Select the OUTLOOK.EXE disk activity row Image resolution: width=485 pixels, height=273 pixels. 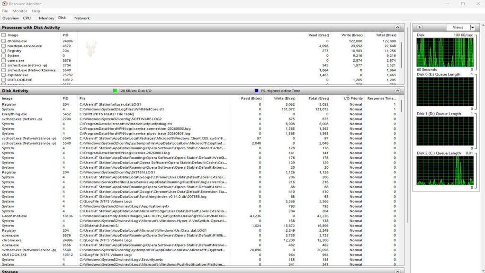[x=199, y=255]
